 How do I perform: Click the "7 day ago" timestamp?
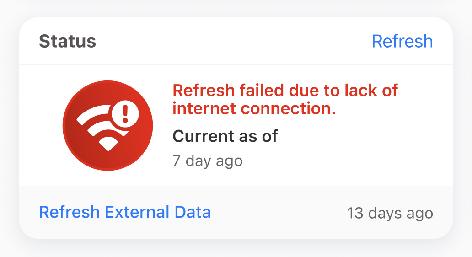207,161
